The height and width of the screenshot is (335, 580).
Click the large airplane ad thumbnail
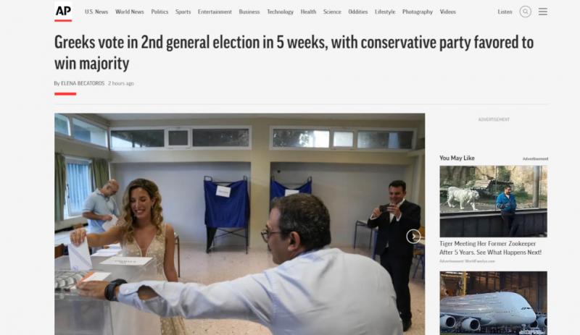(x=493, y=303)
